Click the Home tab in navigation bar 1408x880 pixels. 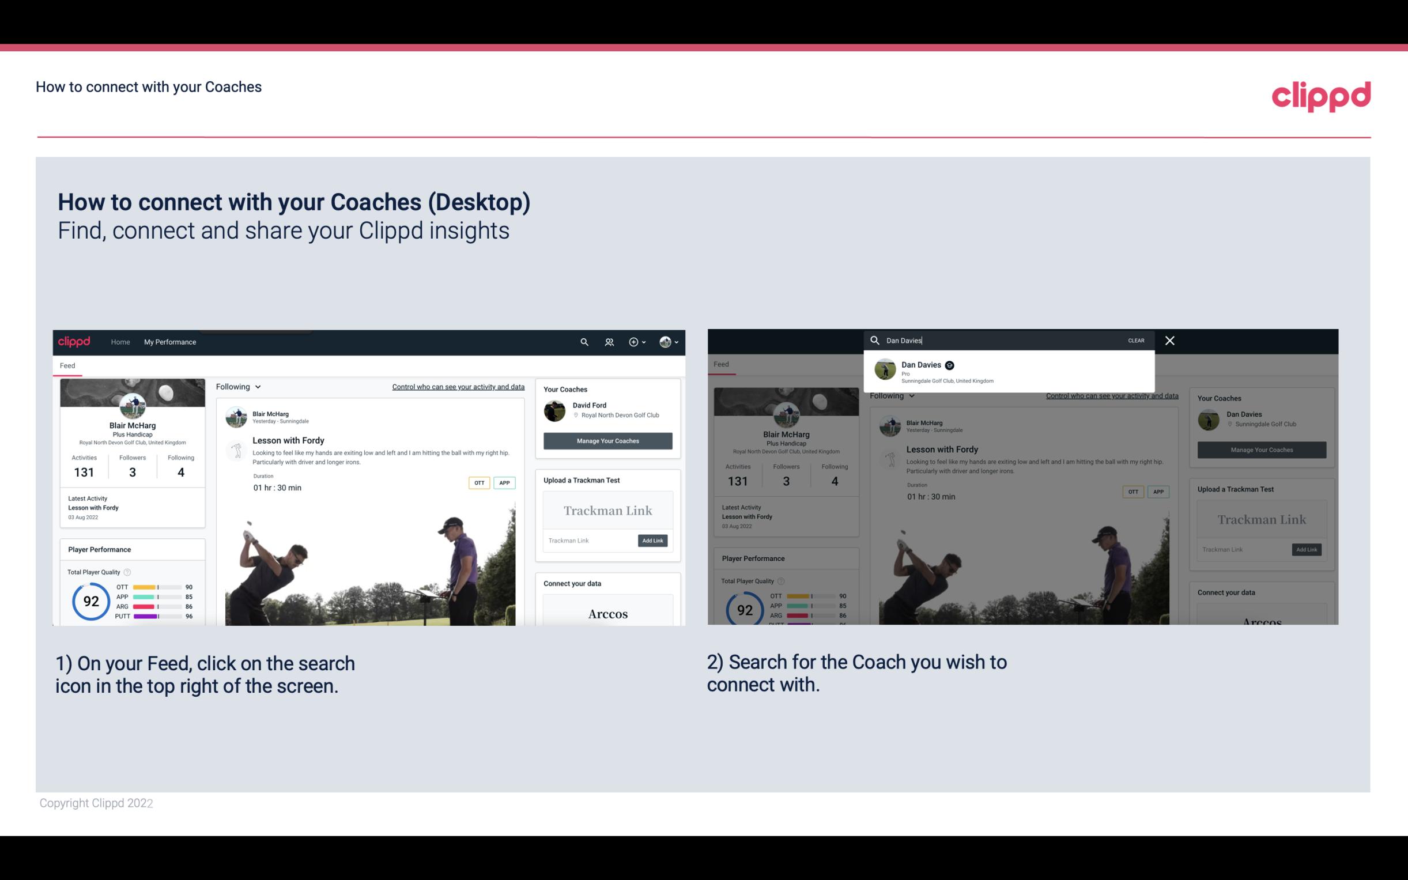point(120,342)
